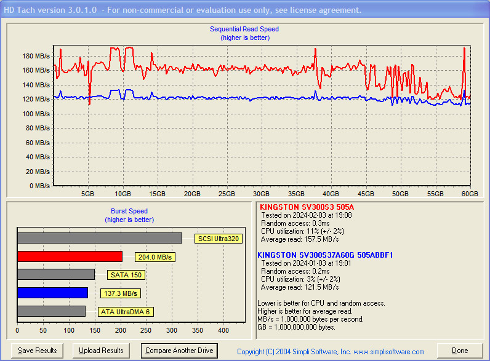This screenshot has width=490, height=361.
Task: Click the gray SATA 150 reference bar
Action: click(56, 274)
